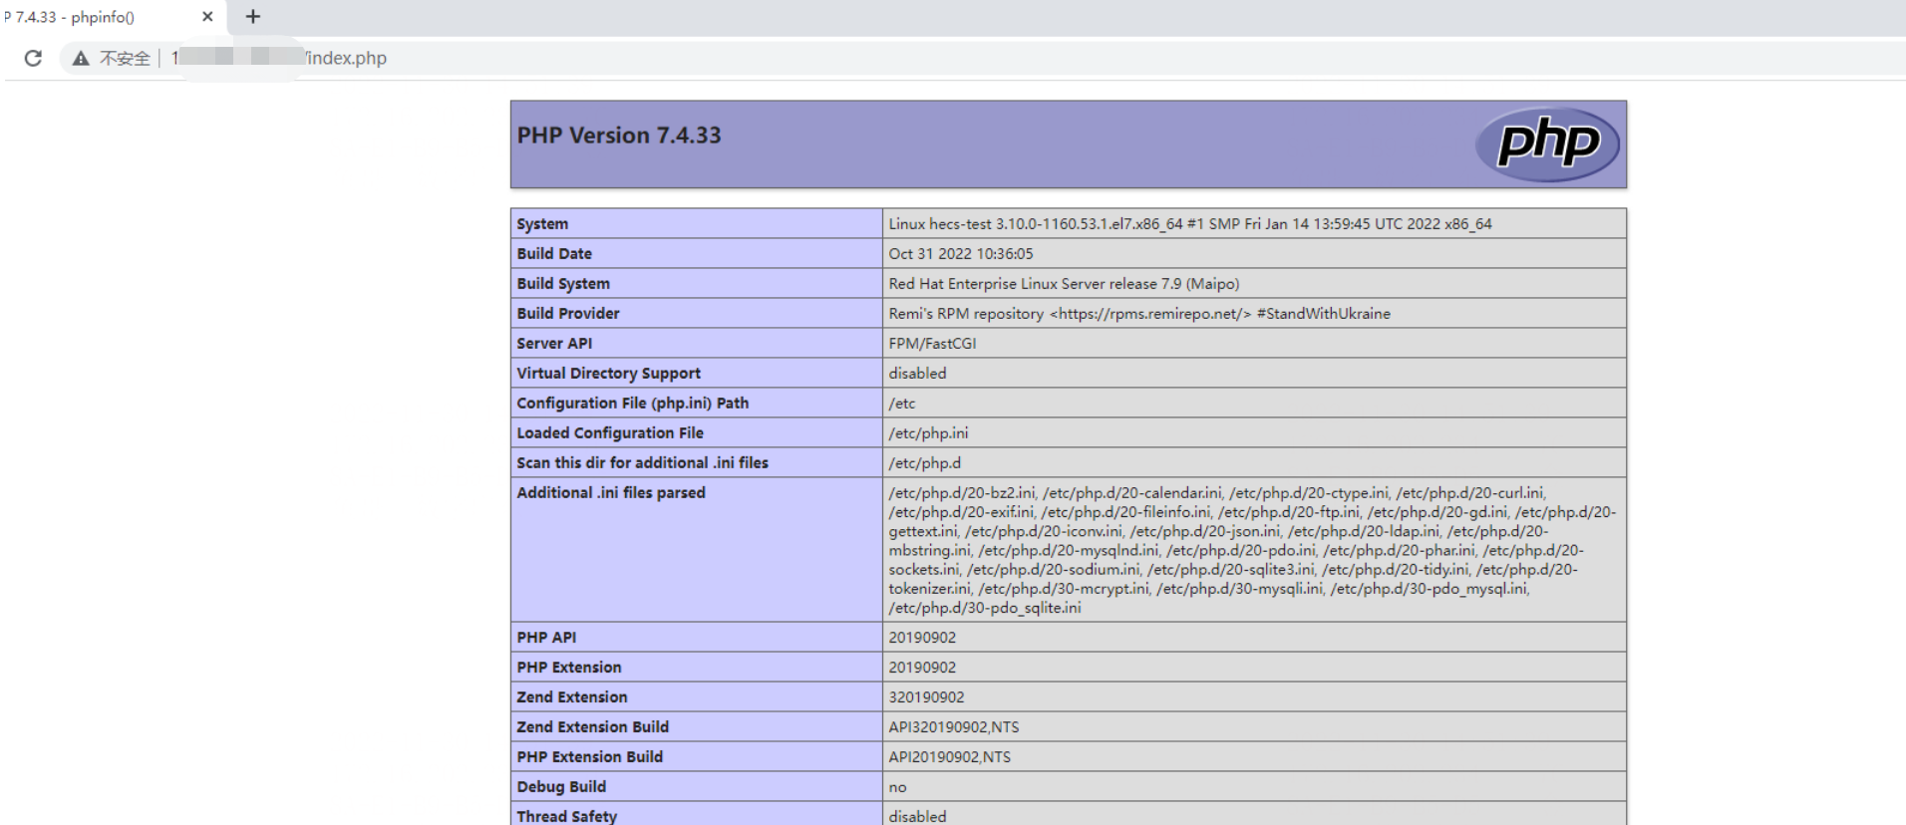The height and width of the screenshot is (825, 1906).
Task: Click the PHP API 20190902 value
Action: click(x=922, y=638)
